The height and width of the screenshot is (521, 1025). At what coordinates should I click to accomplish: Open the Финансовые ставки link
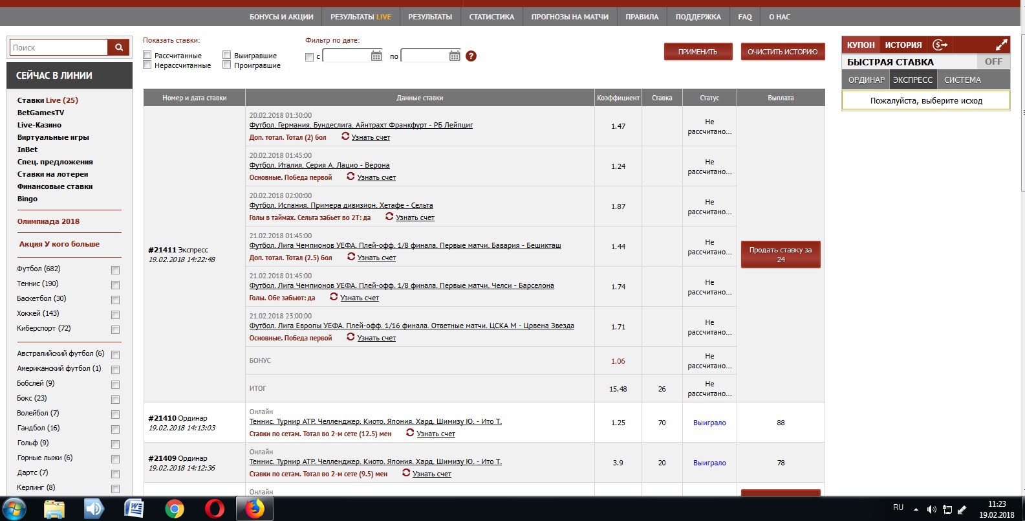[55, 186]
